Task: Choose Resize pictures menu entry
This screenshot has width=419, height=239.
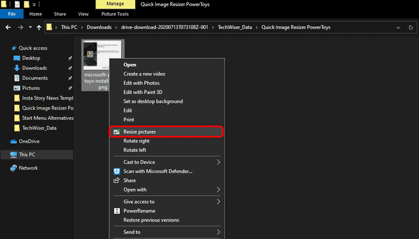Action: point(166,132)
